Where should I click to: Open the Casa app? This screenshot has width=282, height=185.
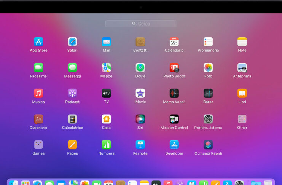(106, 119)
